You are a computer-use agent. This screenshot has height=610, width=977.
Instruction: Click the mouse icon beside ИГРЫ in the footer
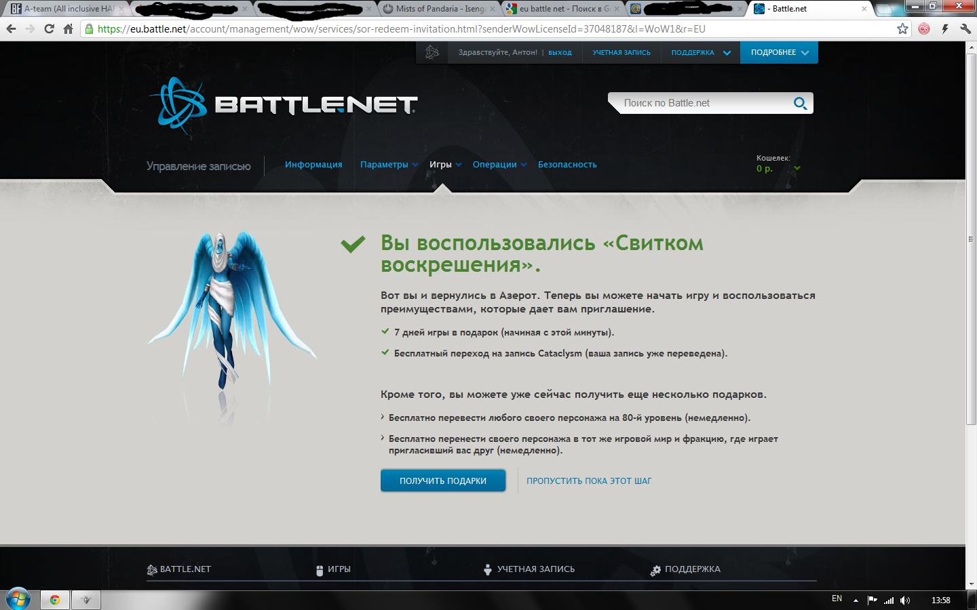pyautogui.click(x=320, y=570)
